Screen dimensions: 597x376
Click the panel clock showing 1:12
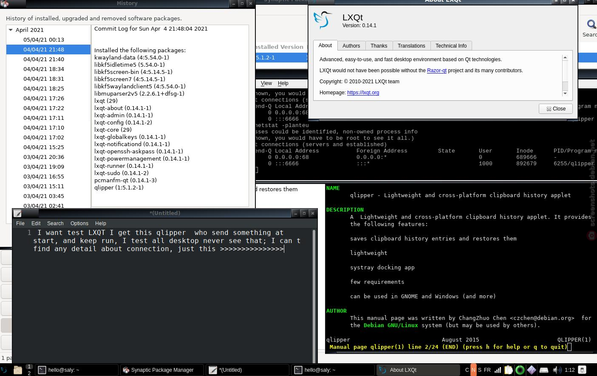pos(570,370)
